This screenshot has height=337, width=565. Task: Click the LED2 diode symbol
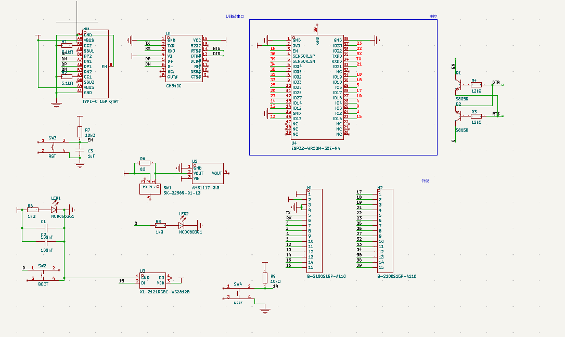182,225
